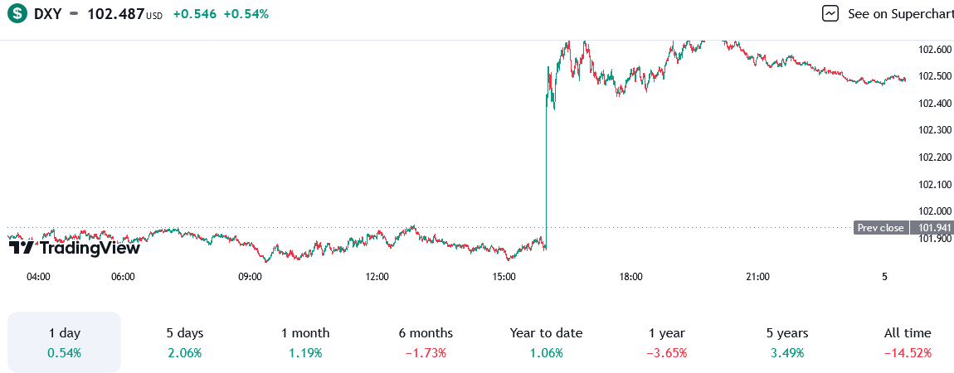Screen dimensions: 954x373
Task: Show the All time range
Action: click(908, 342)
